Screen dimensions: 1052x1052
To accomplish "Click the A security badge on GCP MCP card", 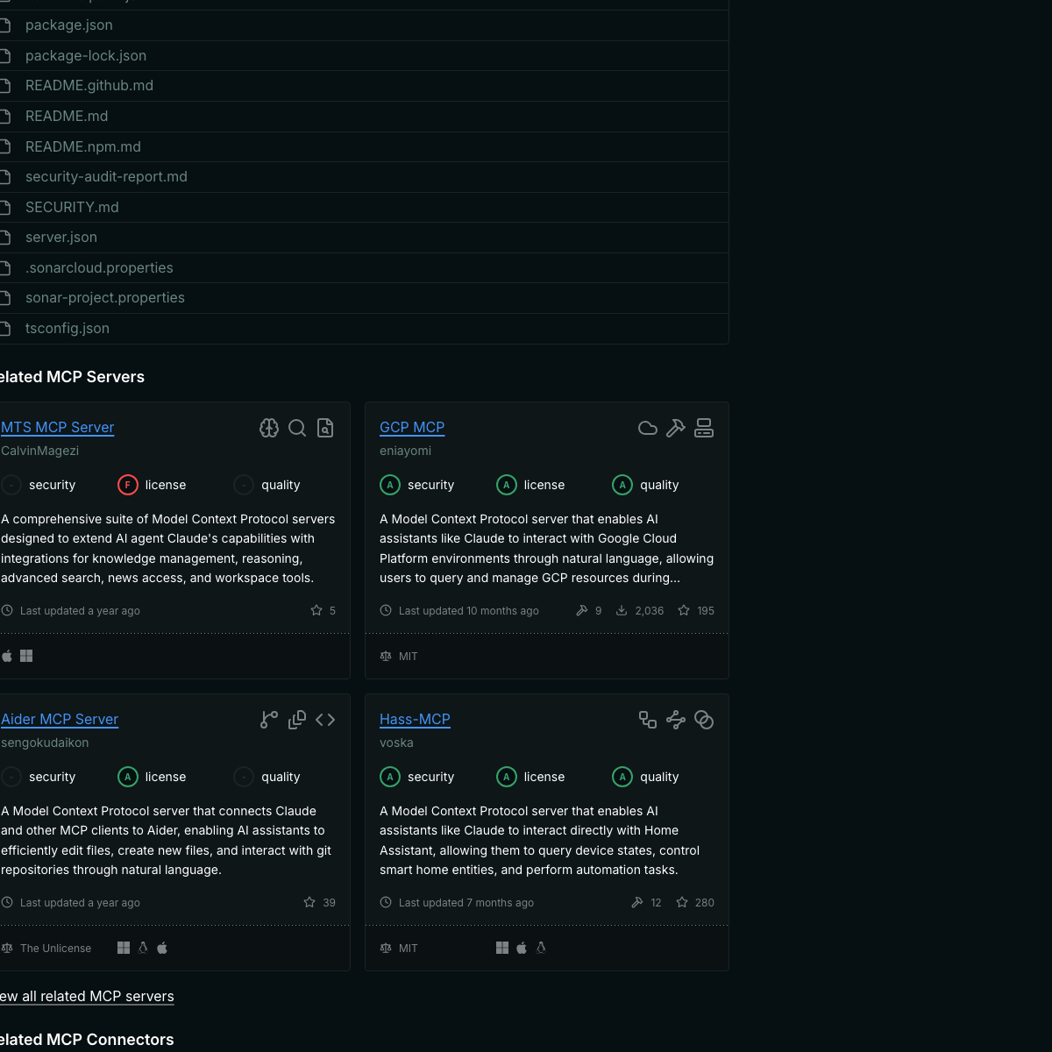I will pyautogui.click(x=390, y=485).
